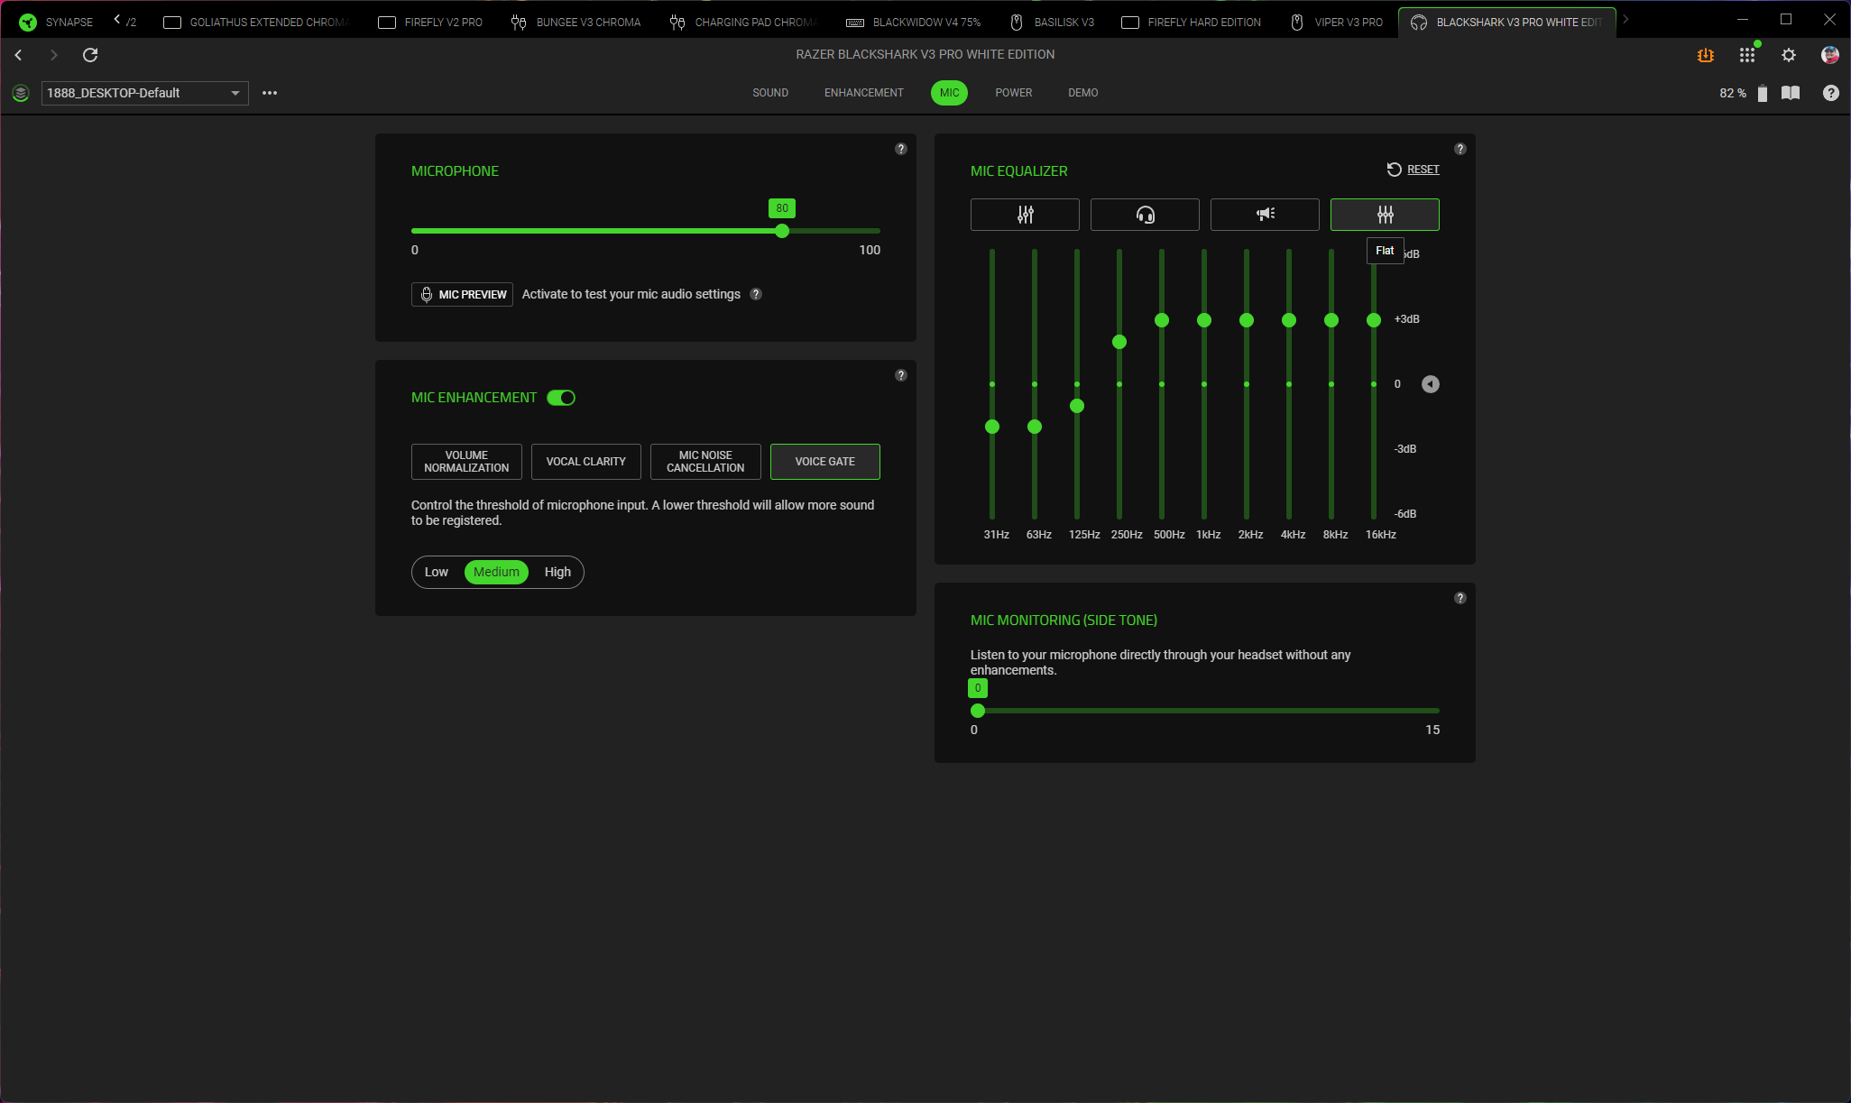Open the profile options ellipsis menu
The width and height of the screenshot is (1851, 1103).
click(270, 93)
